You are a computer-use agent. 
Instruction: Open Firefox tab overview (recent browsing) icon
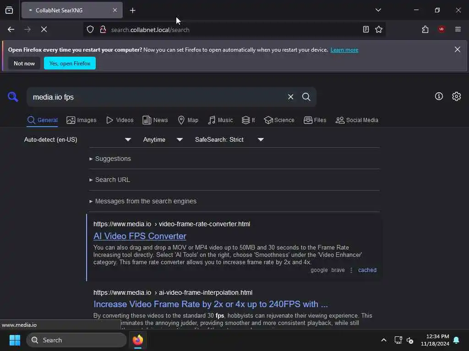coord(9,10)
